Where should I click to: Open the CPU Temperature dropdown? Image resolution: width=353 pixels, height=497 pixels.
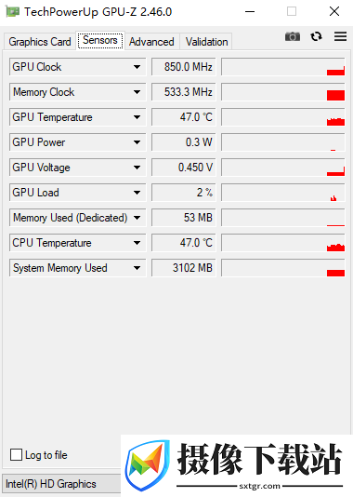(137, 243)
